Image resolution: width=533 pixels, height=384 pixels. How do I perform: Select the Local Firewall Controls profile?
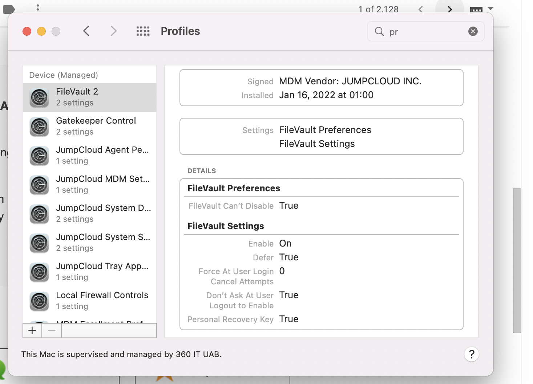pyautogui.click(x=90, y=301)
